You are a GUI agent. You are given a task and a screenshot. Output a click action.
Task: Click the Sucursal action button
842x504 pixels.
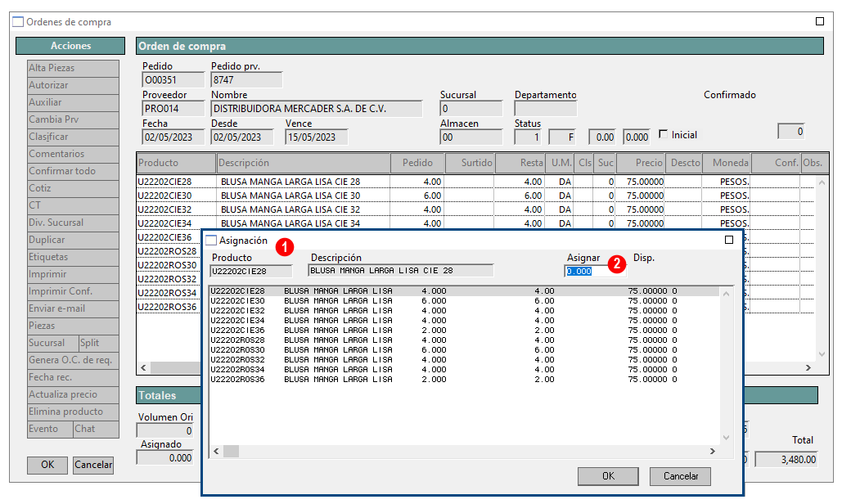[52, 343]
